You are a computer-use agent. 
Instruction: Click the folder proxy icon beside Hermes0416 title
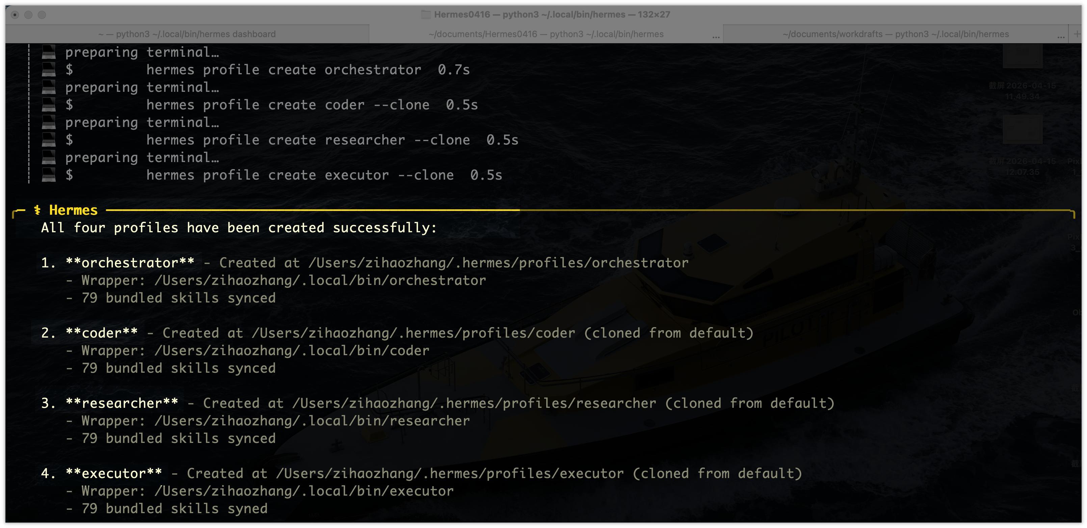426,15
